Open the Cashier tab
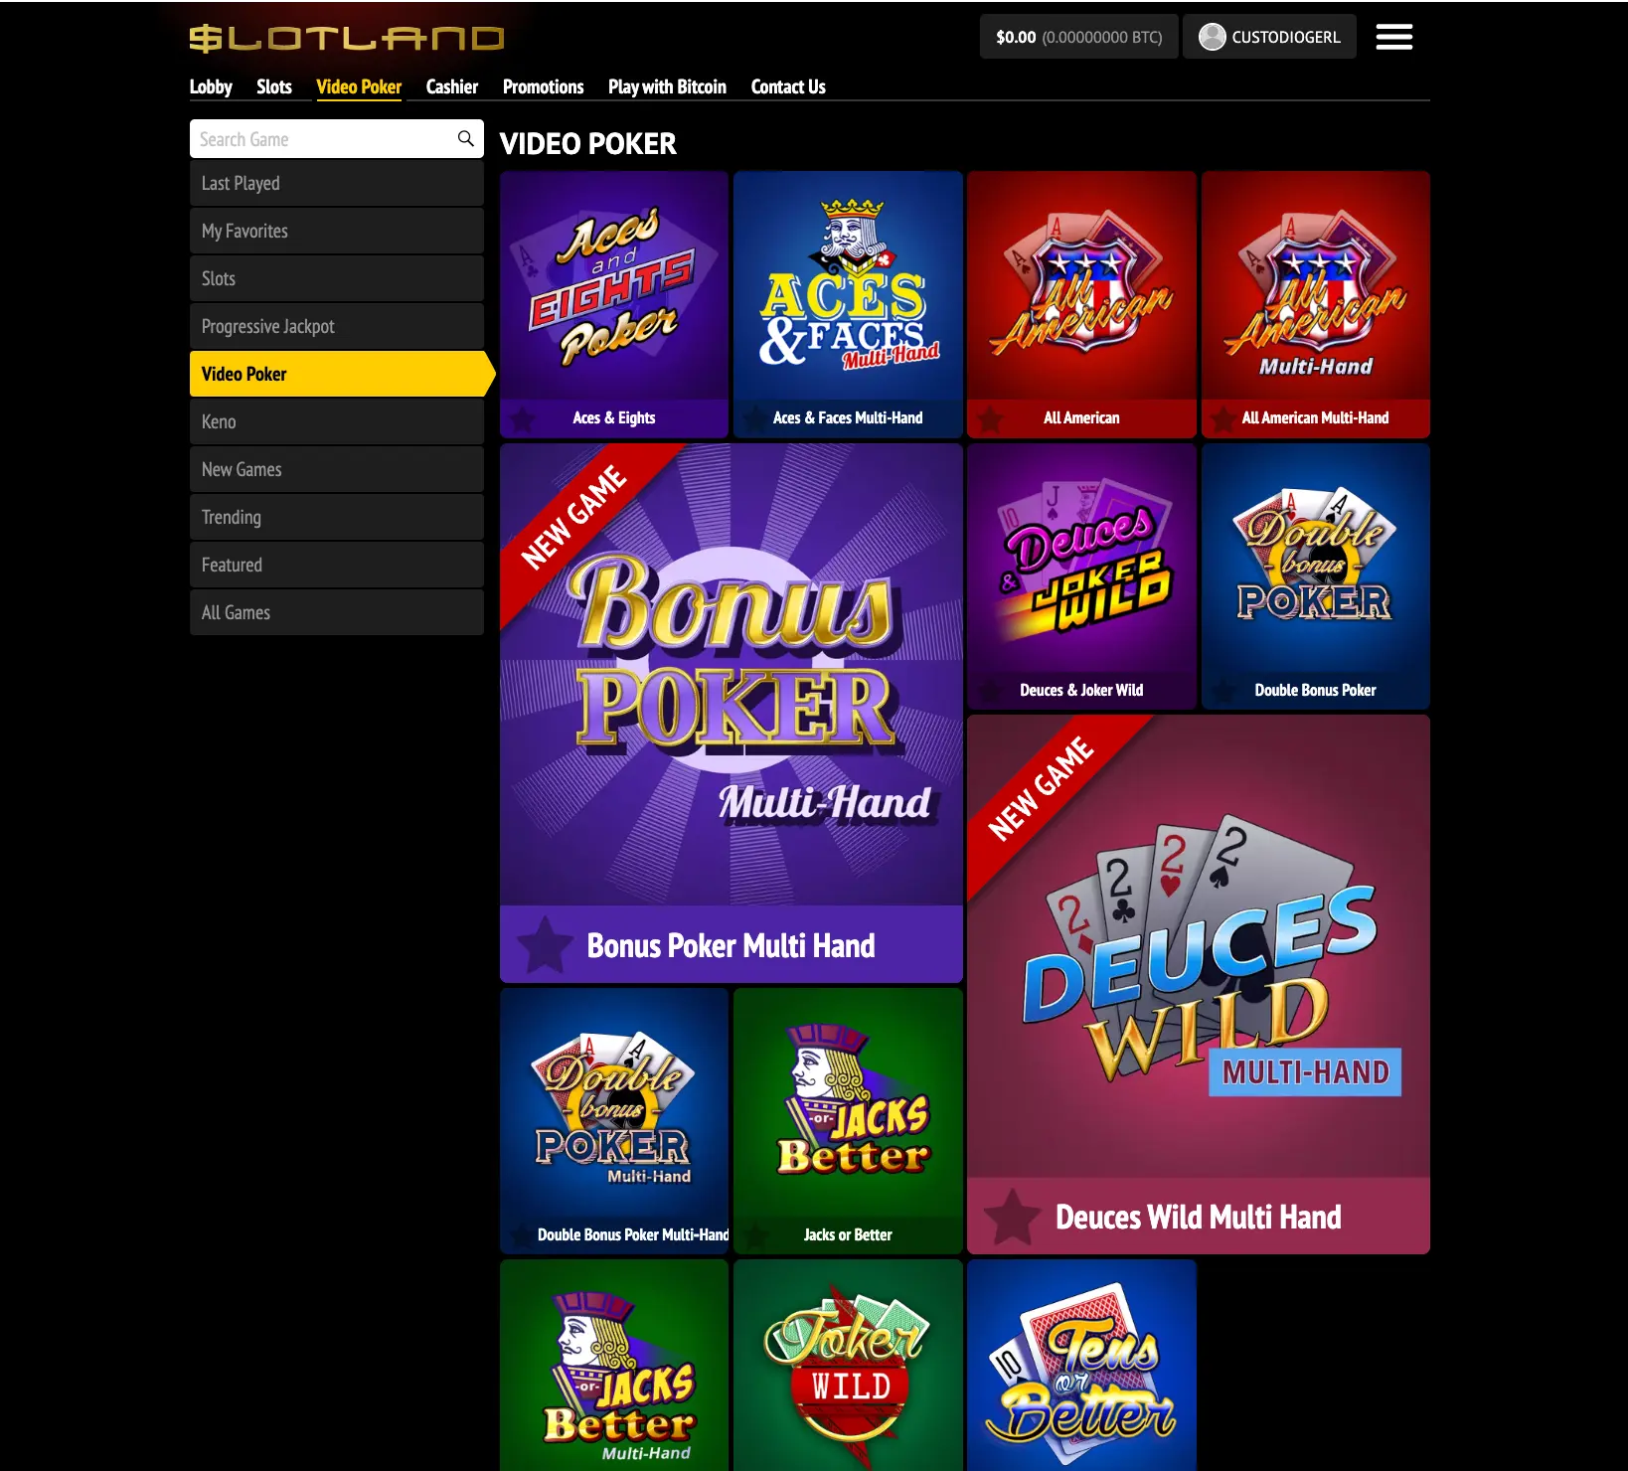The width and height of the screenshot is (1628, 1471). (452, 86)
